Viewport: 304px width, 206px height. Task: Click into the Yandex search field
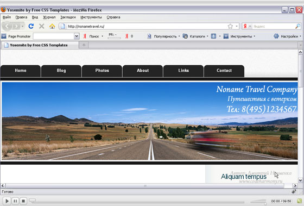coord(274,27)
